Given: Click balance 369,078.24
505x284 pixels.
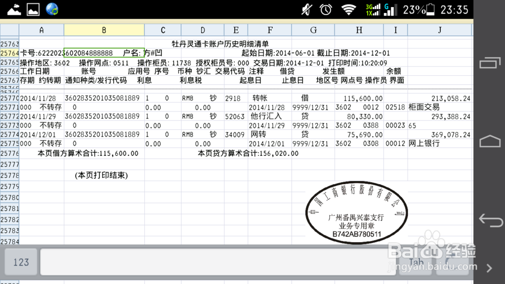Looking at the screenshot, I should coord(451,135).
